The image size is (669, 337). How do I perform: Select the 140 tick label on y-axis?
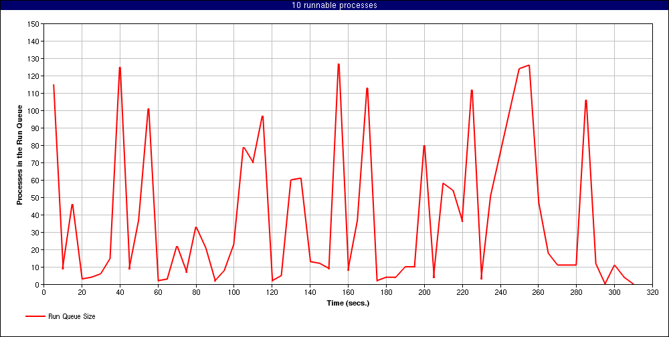33,41
